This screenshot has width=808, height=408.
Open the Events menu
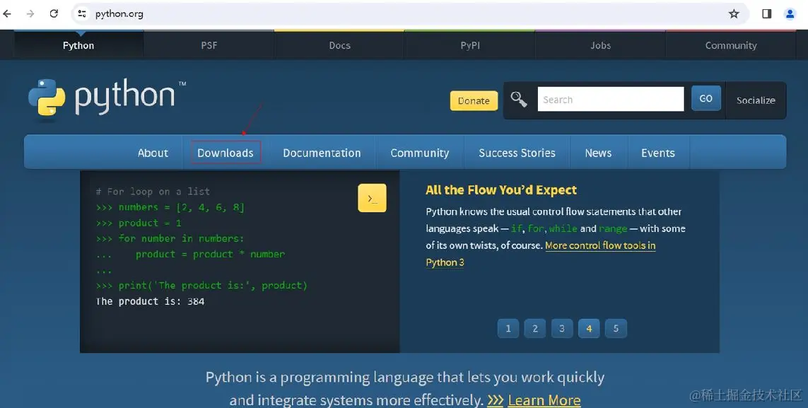point(658,153)
